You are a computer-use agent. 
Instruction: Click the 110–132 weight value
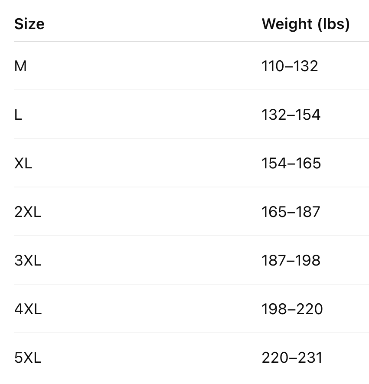coord(290,66)
